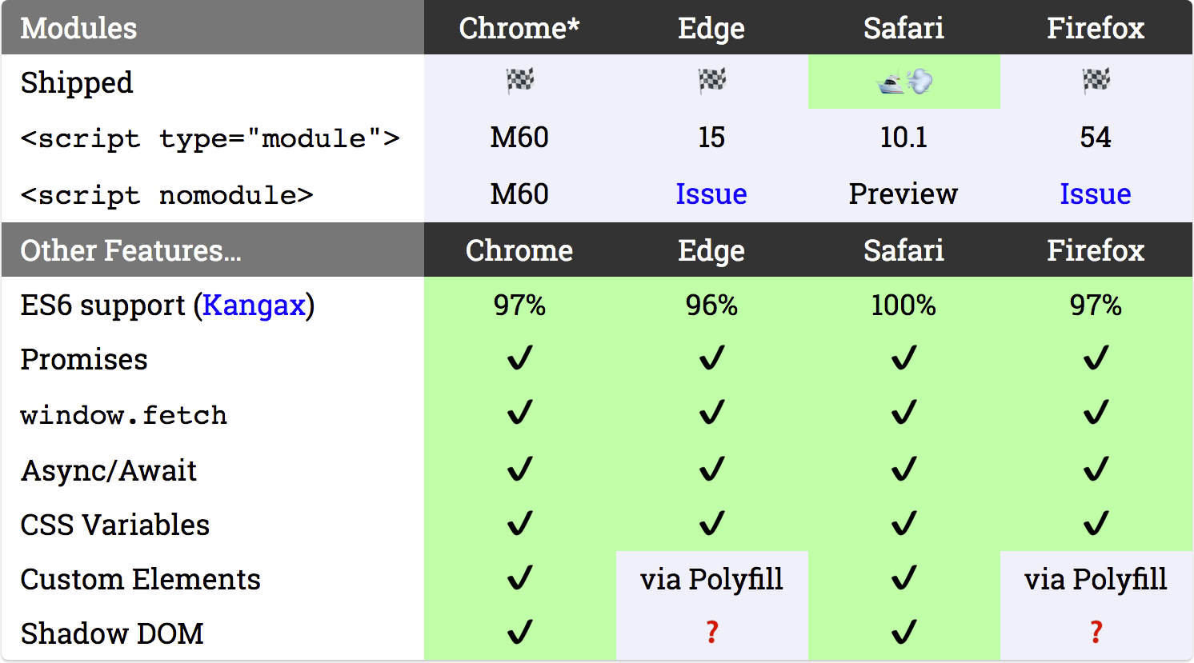Viewport: 1194px width, 663px height.
Task: Click the checkered flag under Chrome
Action: (519, 81)
